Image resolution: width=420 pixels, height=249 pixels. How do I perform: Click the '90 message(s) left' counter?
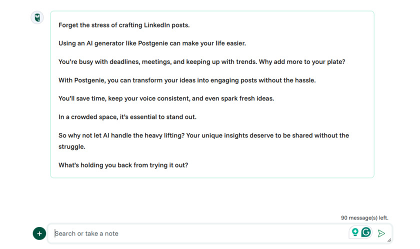pyautogui.click(x=364, y=218)
